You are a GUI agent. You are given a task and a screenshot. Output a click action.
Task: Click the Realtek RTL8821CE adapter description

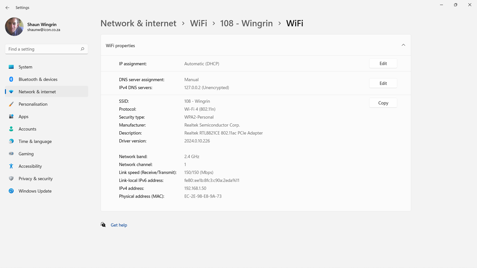click(x=224, y=133)
